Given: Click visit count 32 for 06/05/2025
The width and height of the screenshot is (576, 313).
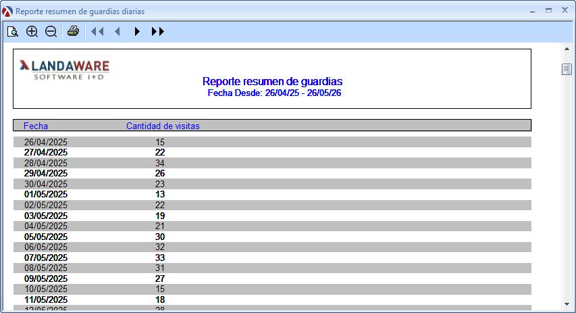Looking at the screenshot, I should coord(160,247).
